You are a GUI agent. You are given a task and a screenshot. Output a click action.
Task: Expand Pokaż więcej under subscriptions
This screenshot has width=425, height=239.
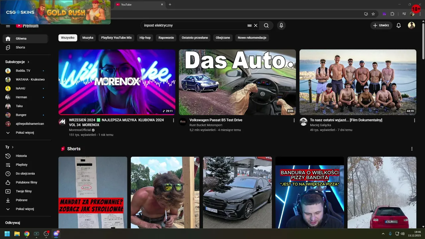click(25, 132)
